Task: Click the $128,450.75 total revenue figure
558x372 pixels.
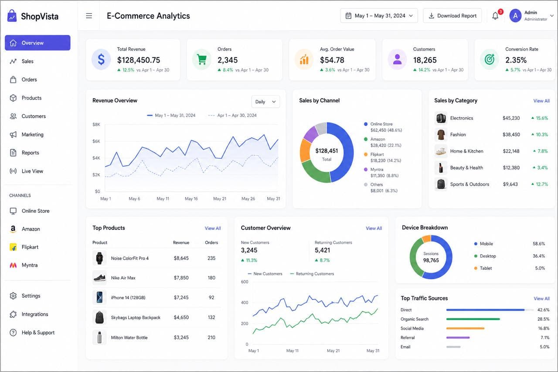Action: coord(138,60)
